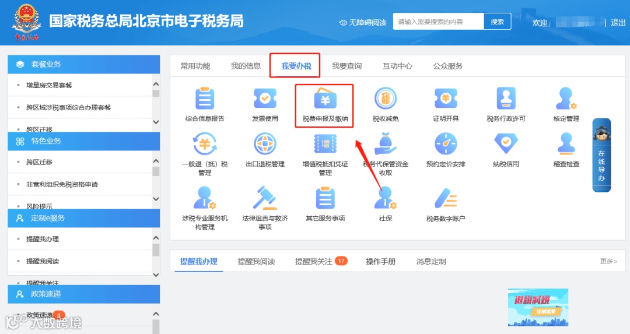The image size is (630, 334).
Task: Click 退出 to log out
Action: (x=618, y=23)
